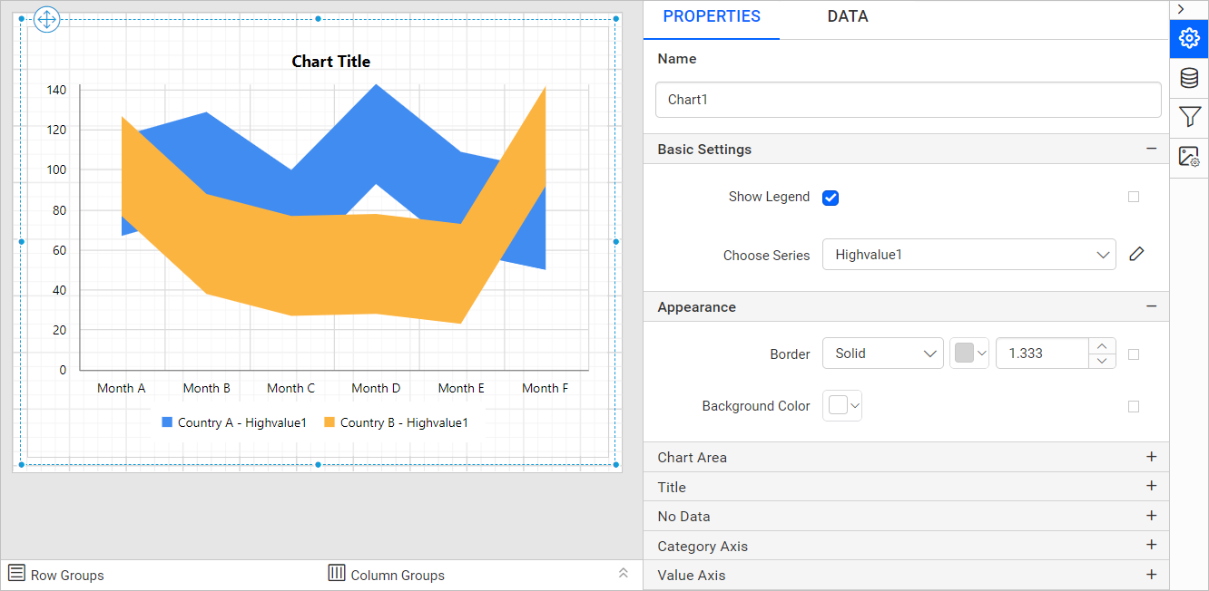Image resolution: width=1209 pixels, height=591 pixels.
Task: Click the Country B legend color marker
Action: 329,422
